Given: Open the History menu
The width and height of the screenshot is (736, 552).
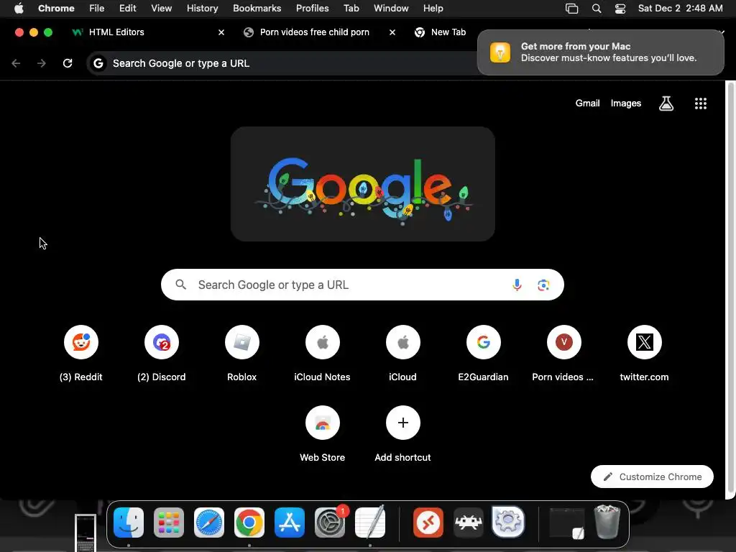Looking at the screenshot, I should click(202, 9).
